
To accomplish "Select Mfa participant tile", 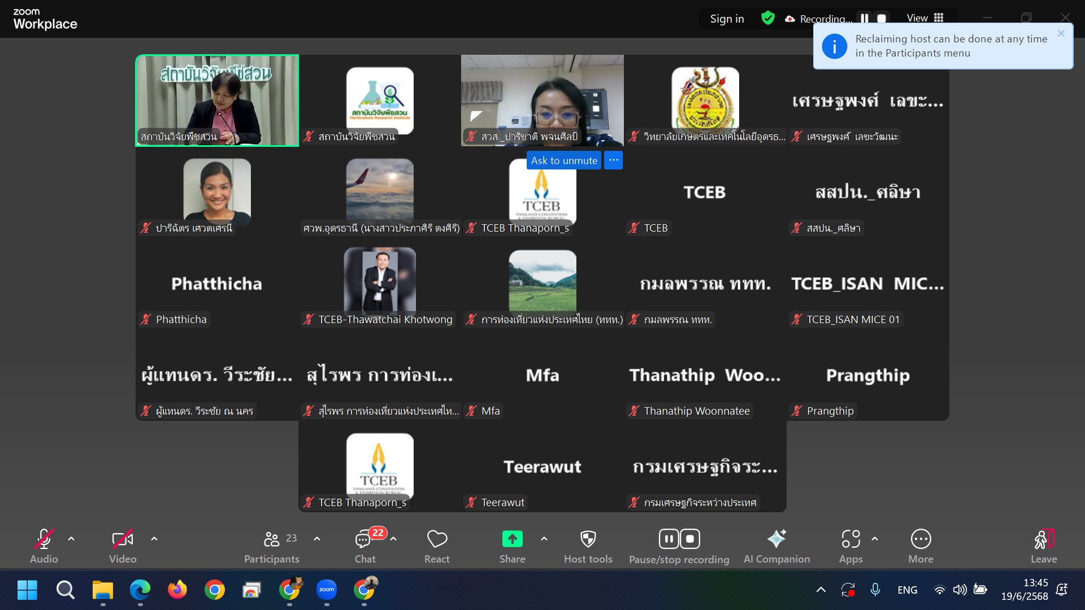I will point(542,375).
